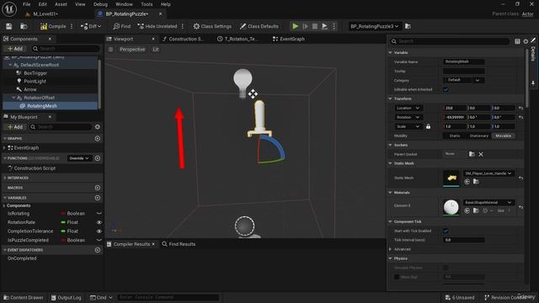
Task: Open the BP_RotatingPuzzle3 debug object dropdown
Action: [374, 26]
